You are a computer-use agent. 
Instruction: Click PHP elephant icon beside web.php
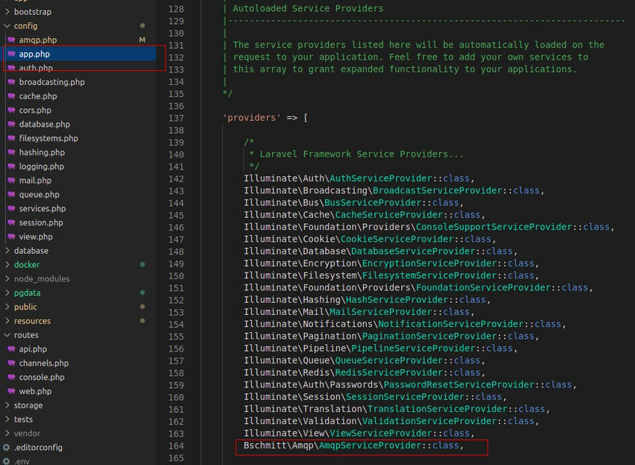click(11, 391)
